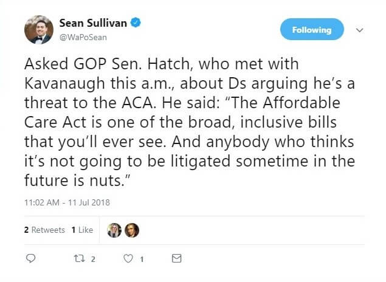This screenshot has width=386, height=282.
Task: Click the quoted Affordable Care Act sentence
Action: [x=182, y=122]
